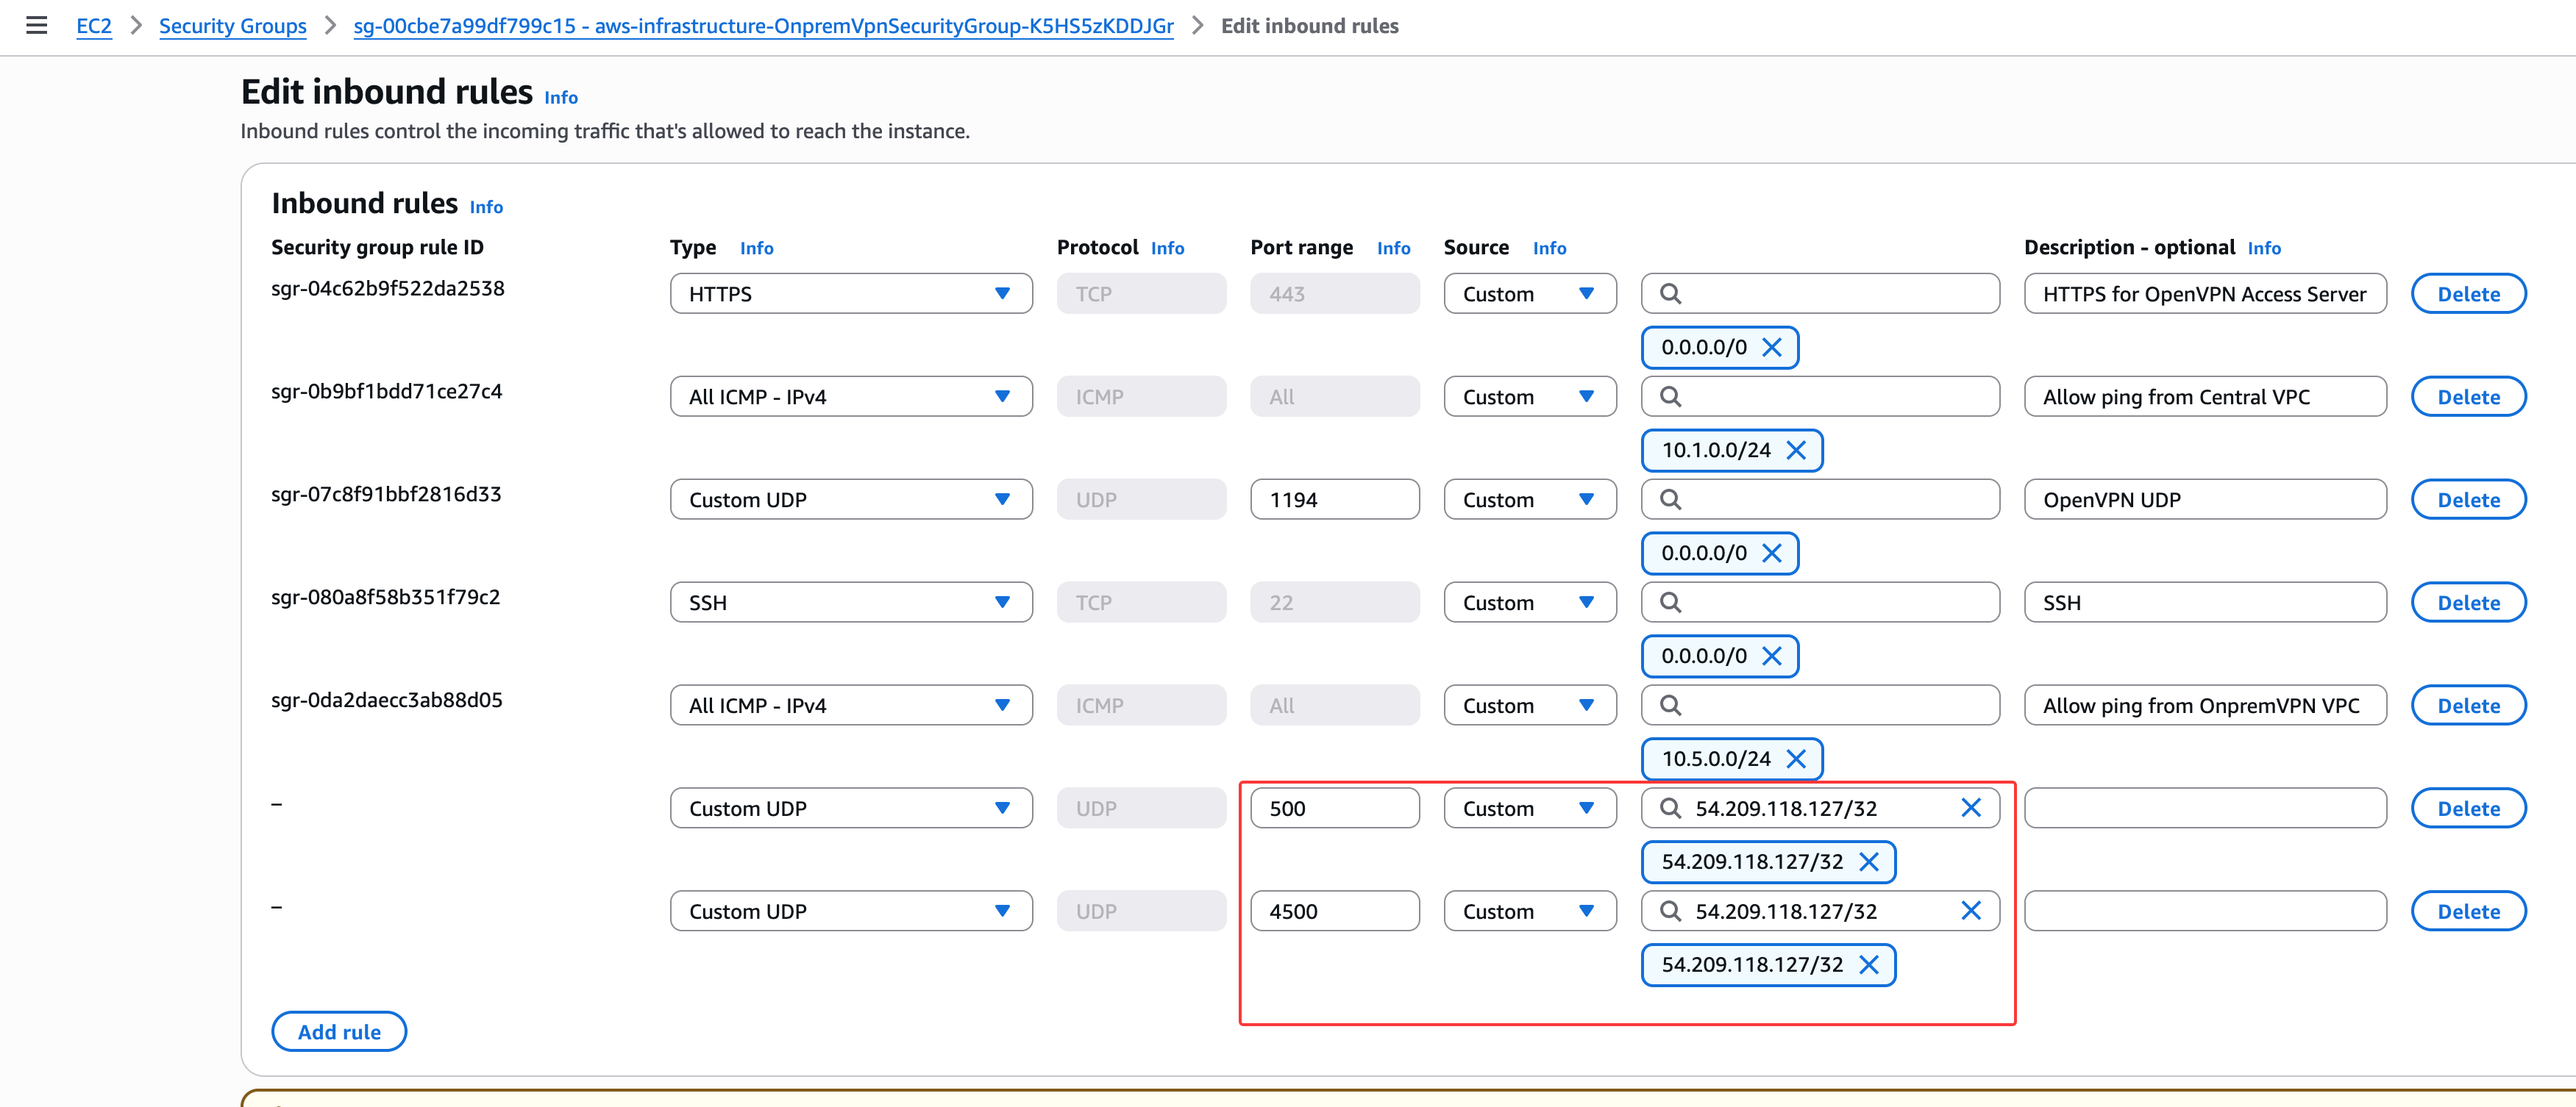Click empty description field for port 500 rule

click(x=2204, y=809)
